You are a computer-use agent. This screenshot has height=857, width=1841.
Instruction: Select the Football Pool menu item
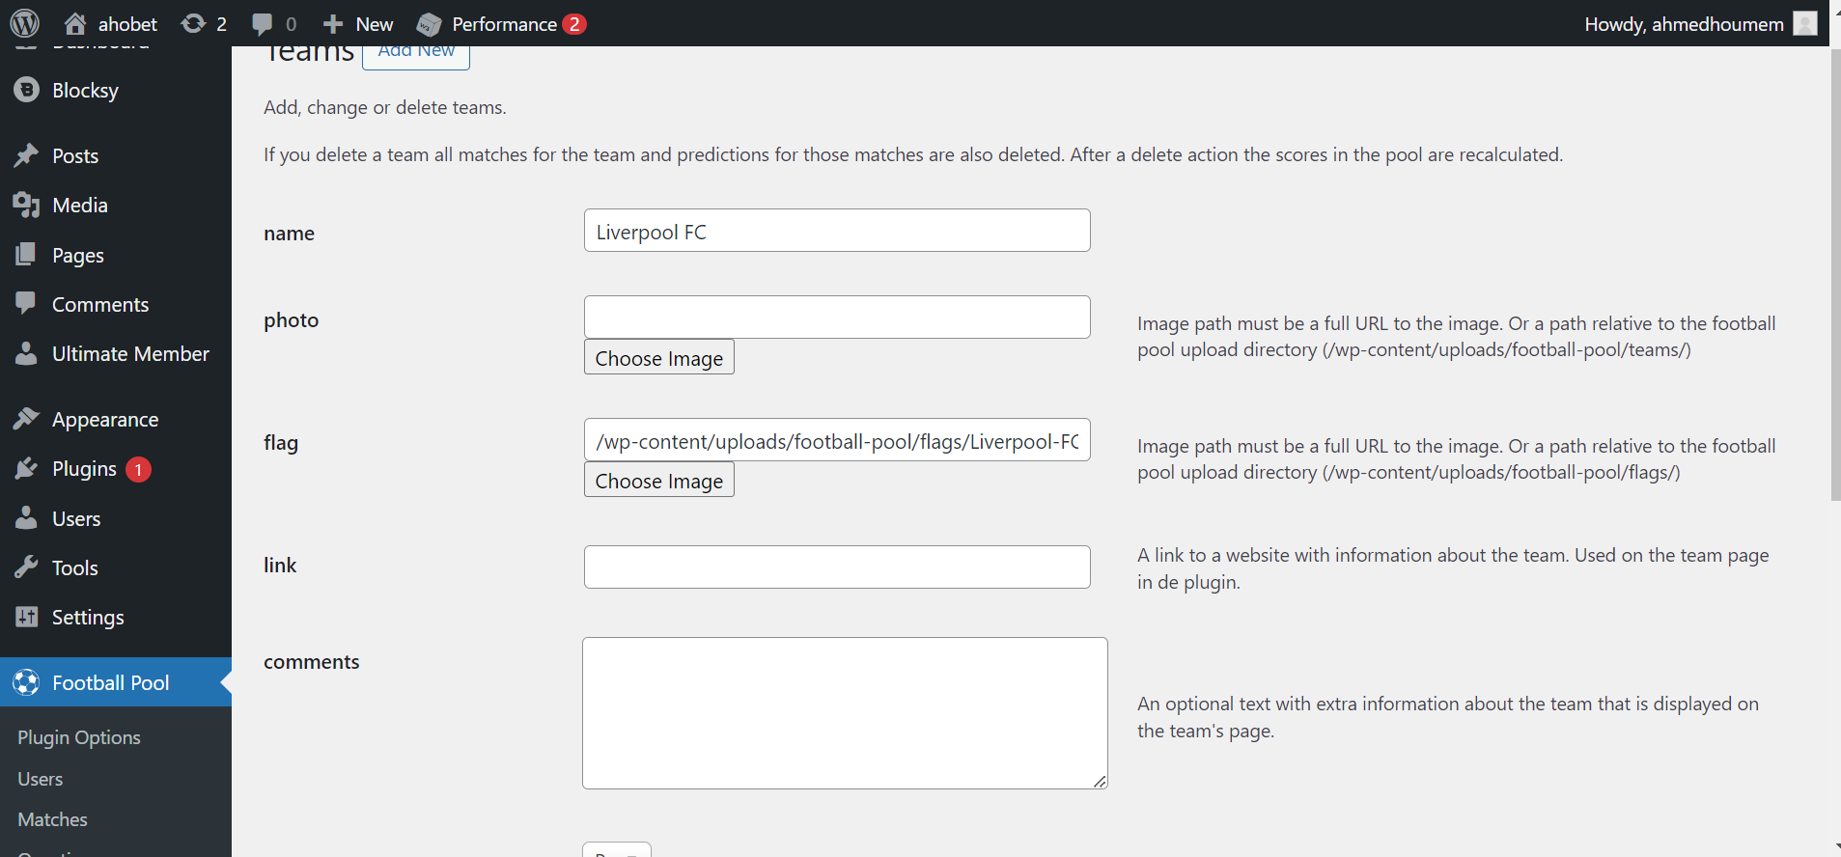click(x=116, y=682)
